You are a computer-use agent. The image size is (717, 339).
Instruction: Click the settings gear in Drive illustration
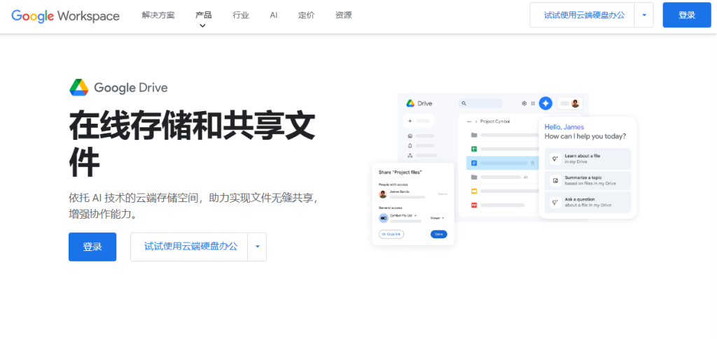click(524, 103)
